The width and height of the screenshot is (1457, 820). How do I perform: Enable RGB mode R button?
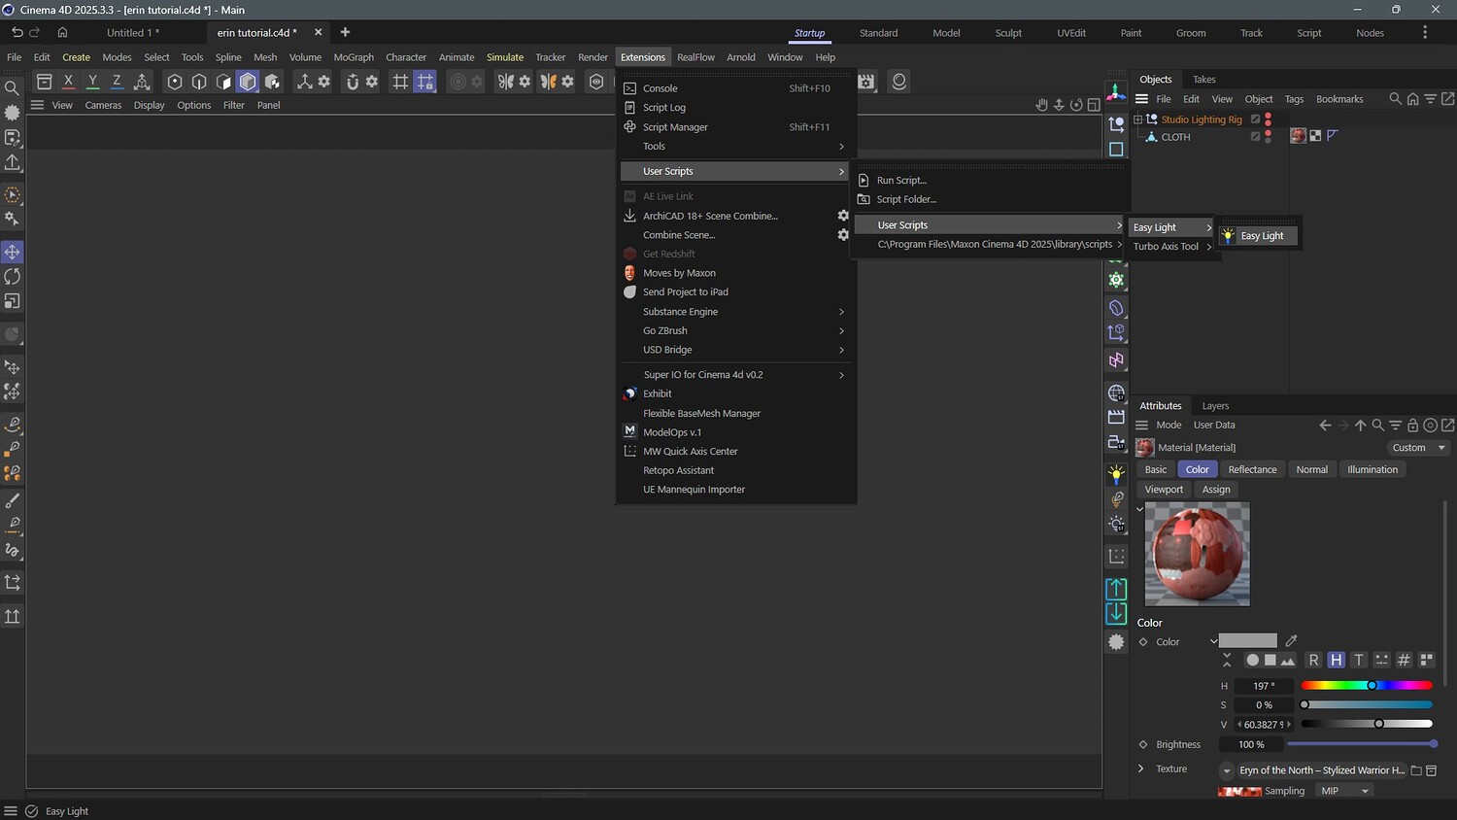click(x=1313, y=661)
